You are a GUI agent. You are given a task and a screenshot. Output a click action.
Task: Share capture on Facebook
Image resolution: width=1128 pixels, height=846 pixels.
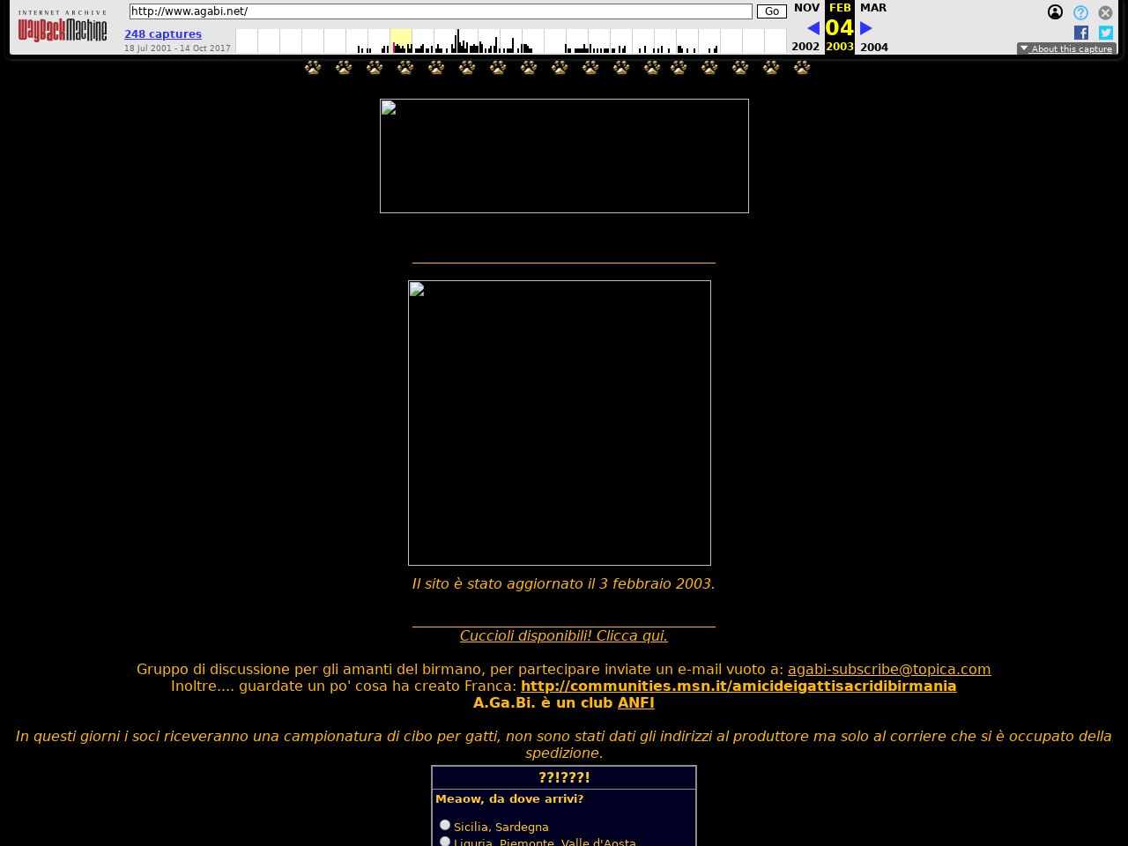(x=1081, y=33)
